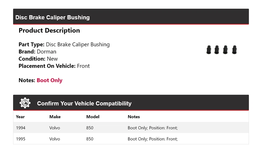The height and width of the screenshot is (153, 262).
Task: Click the notes cell of the 1995 row
Action: [153, 139]
